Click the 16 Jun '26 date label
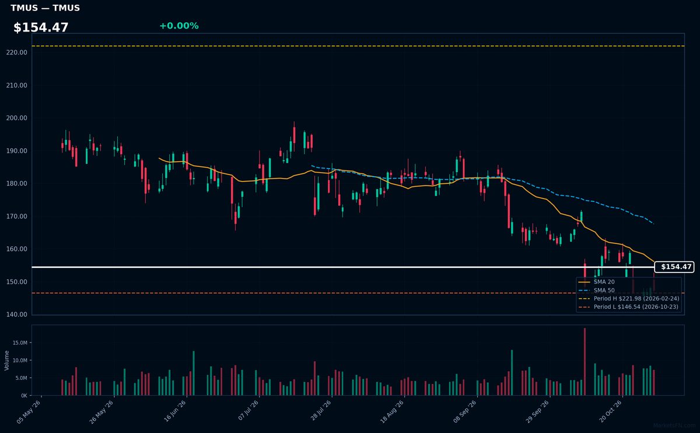Viewport: 700px width, 433px height. [175, 411]
